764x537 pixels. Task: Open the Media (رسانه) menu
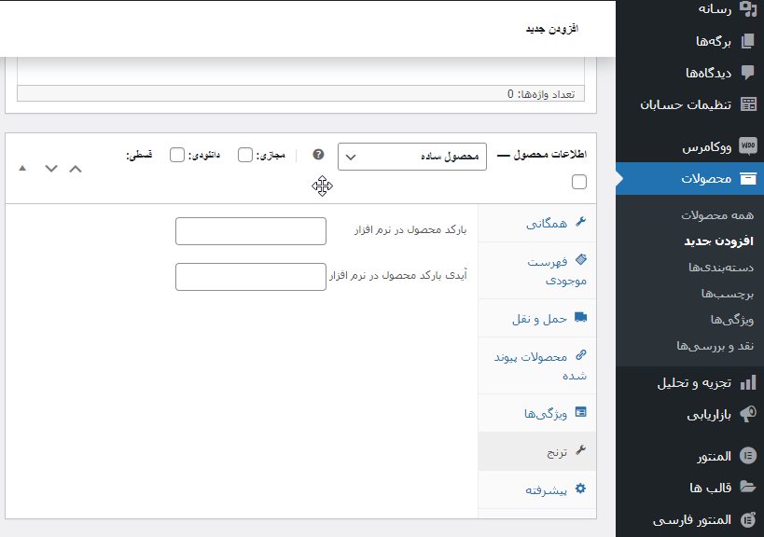[x=690, y=8]
